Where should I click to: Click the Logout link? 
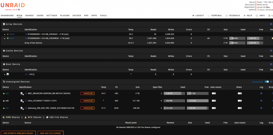[x=198, y=16]
